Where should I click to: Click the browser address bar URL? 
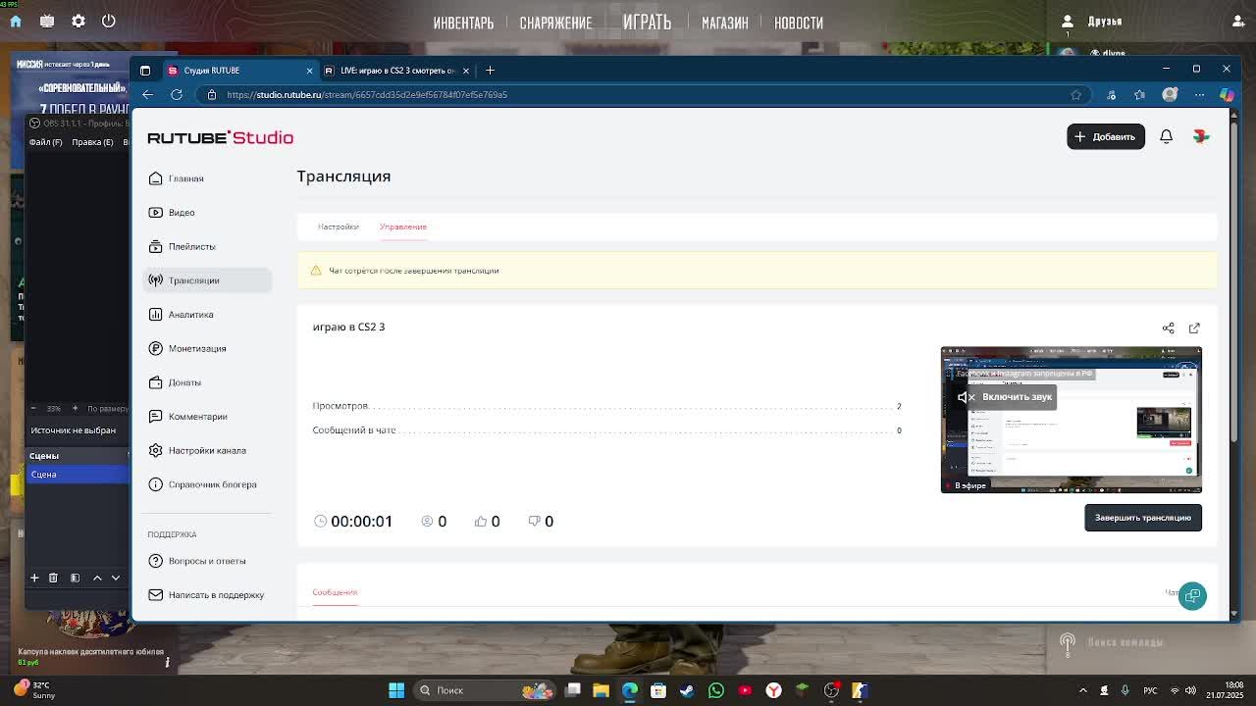coord(367,95)
